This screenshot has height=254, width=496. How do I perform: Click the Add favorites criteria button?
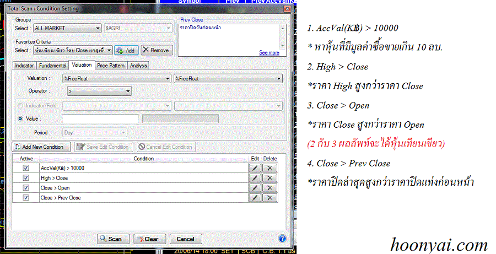pyautogui.click(x=126, y=50)
